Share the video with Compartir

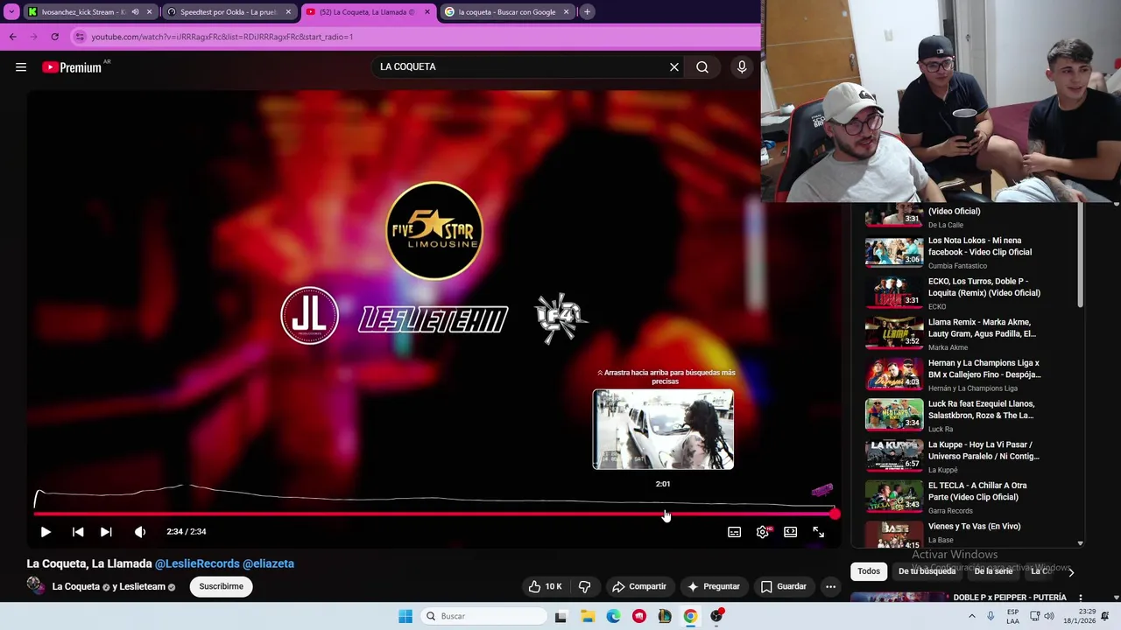tap(639, 586)
